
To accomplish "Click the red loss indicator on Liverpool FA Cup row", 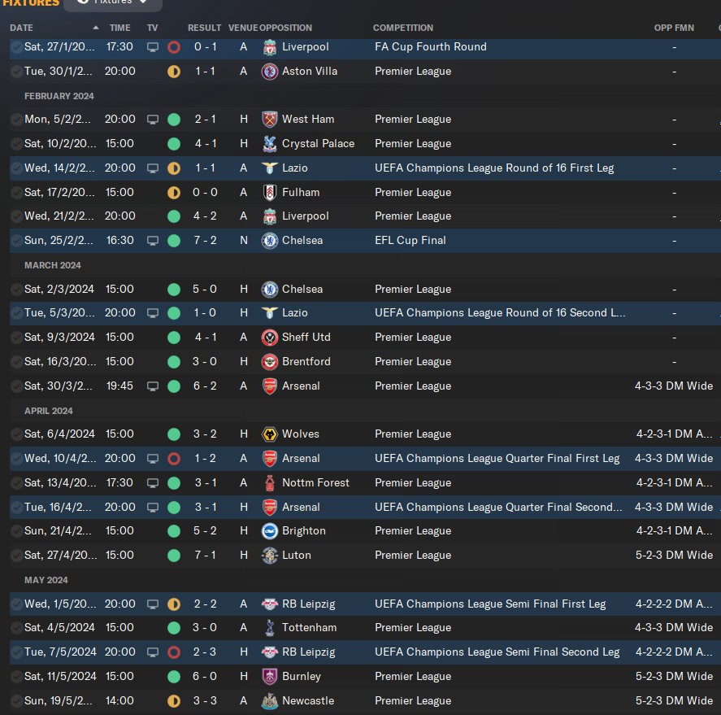I will pos(174,47).
